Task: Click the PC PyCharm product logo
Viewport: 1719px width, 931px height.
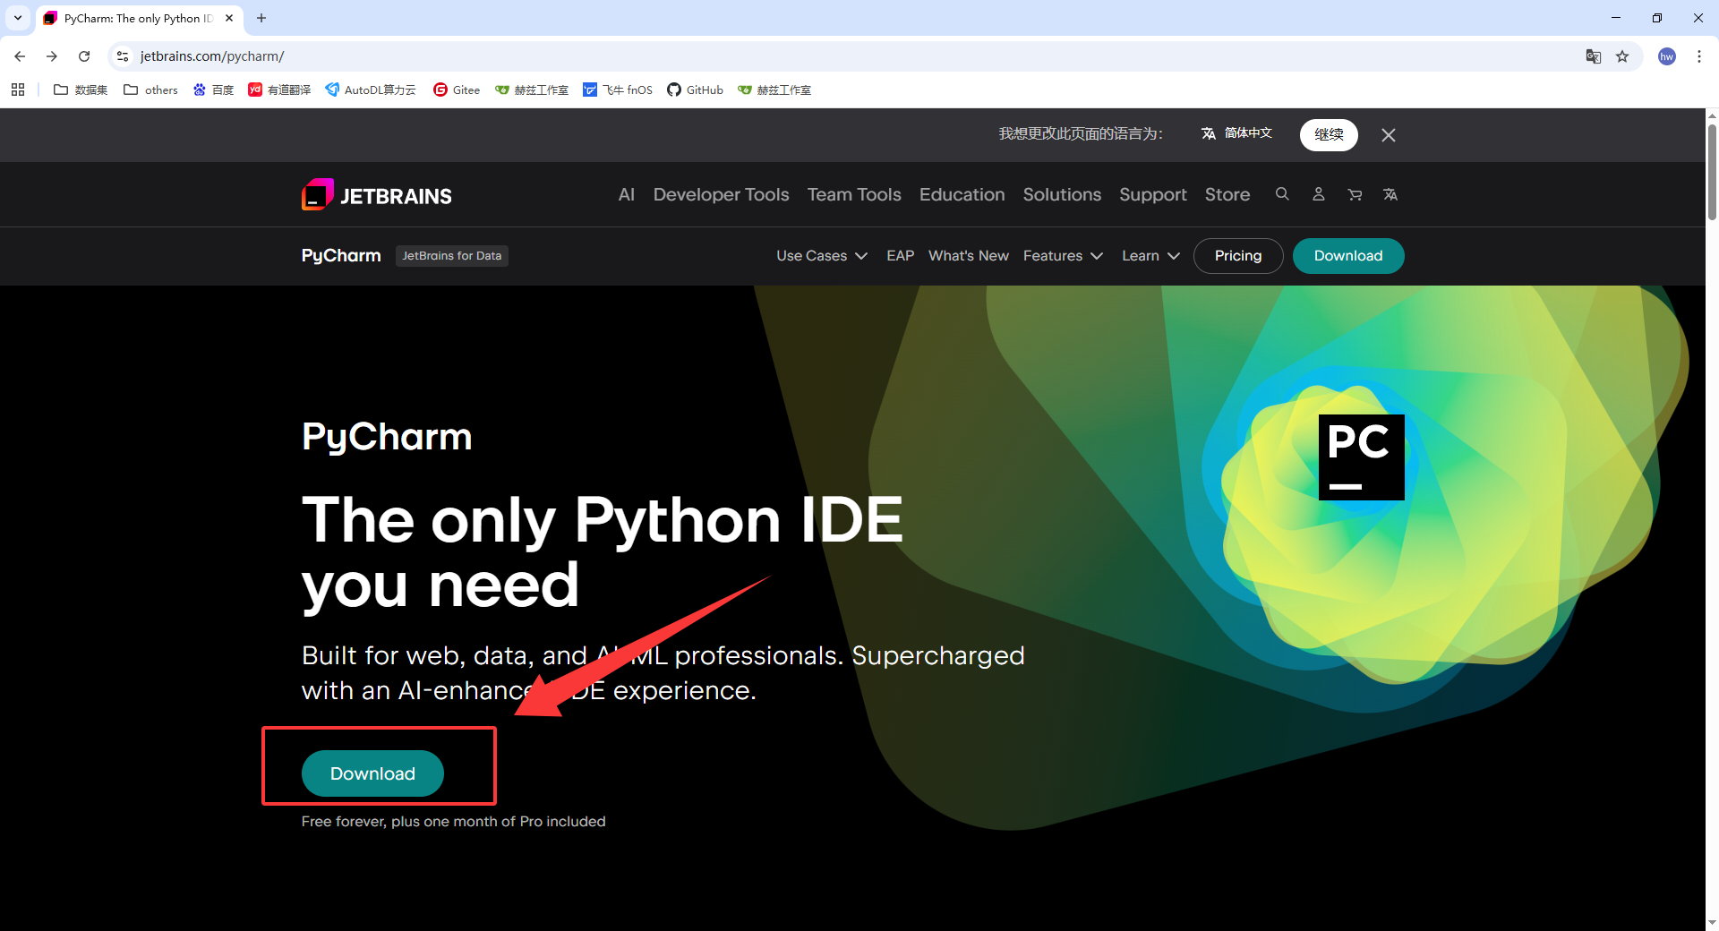Action: [x=1361, y=457]
